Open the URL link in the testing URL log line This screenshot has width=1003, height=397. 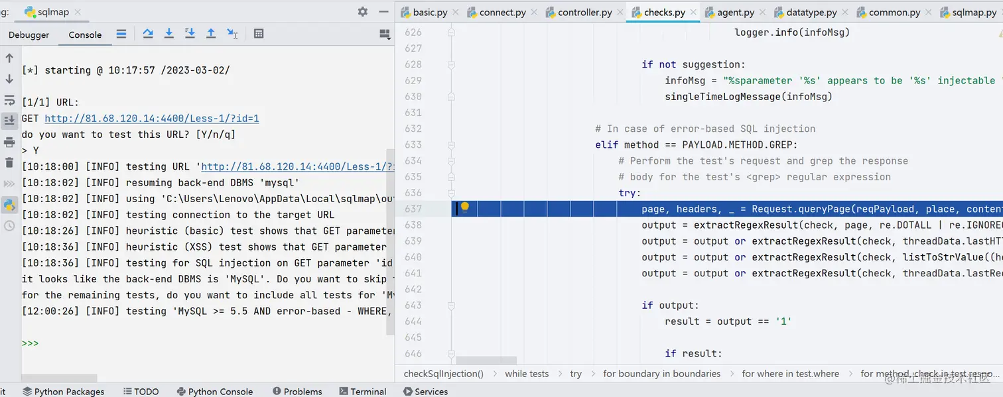(298, 167)
